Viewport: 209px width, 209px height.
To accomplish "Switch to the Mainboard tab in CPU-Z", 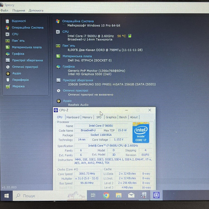I will click(x=73, y=117).
